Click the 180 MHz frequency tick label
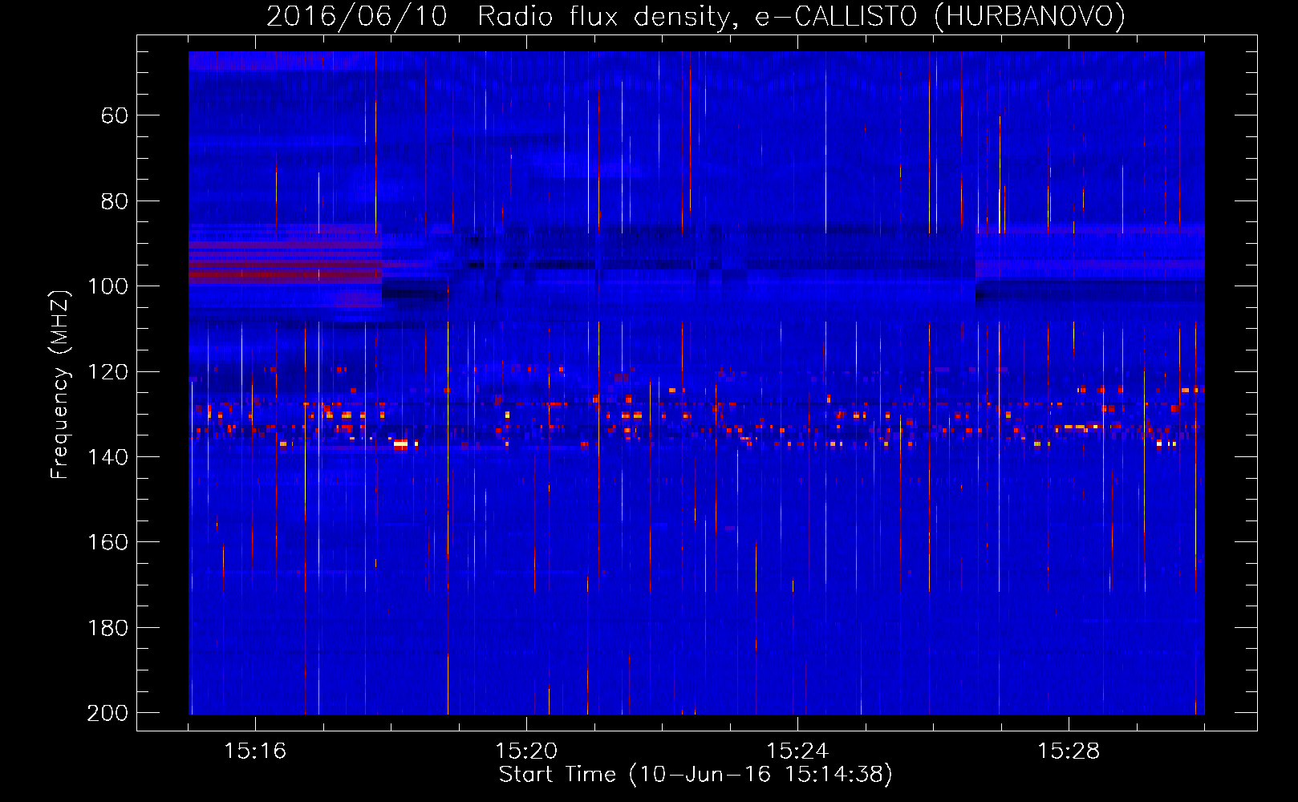1298x802 pixels. 107,628
